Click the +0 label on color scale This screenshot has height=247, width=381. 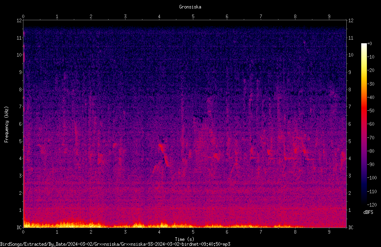click(370, 44)
